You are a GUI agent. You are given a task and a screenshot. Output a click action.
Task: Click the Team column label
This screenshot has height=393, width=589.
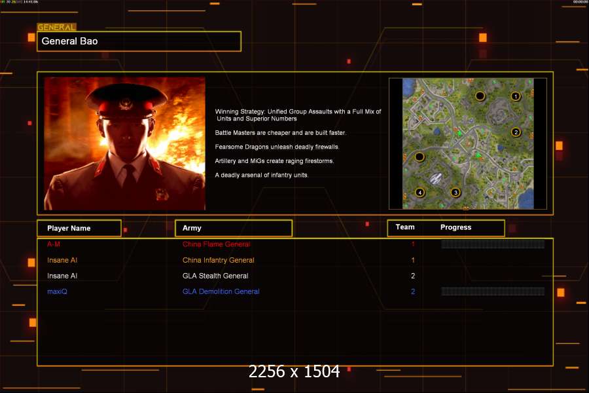405,227
